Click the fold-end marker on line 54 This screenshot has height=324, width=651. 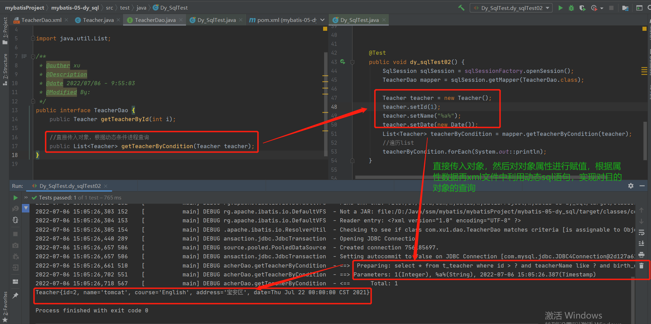pyautogui.click(x=352, y=160)
